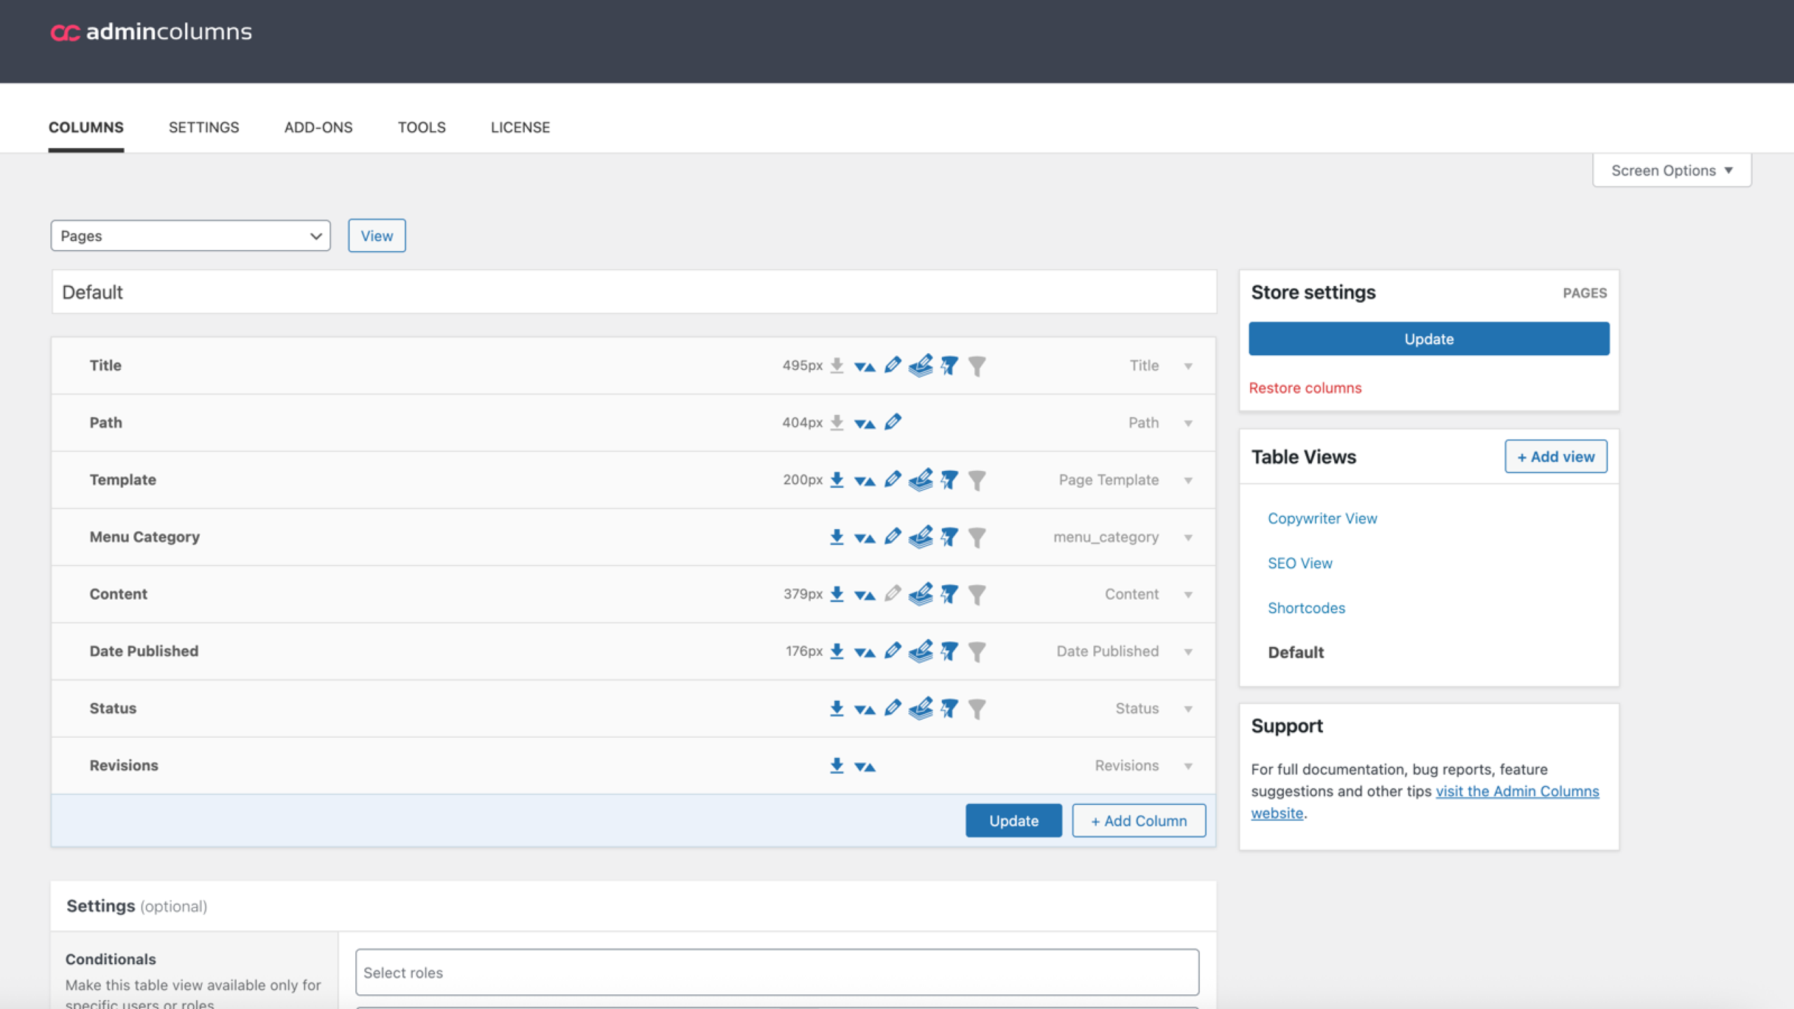
Task: Click the Restore columns link
Action: (x=1305, y=387)
